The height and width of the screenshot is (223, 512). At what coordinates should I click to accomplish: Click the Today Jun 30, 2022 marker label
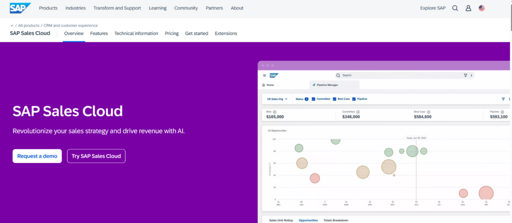[x=416, y=138]
